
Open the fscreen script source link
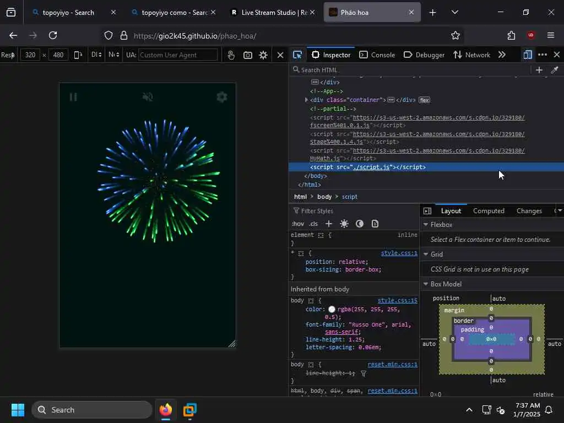[x=417, y=121]
